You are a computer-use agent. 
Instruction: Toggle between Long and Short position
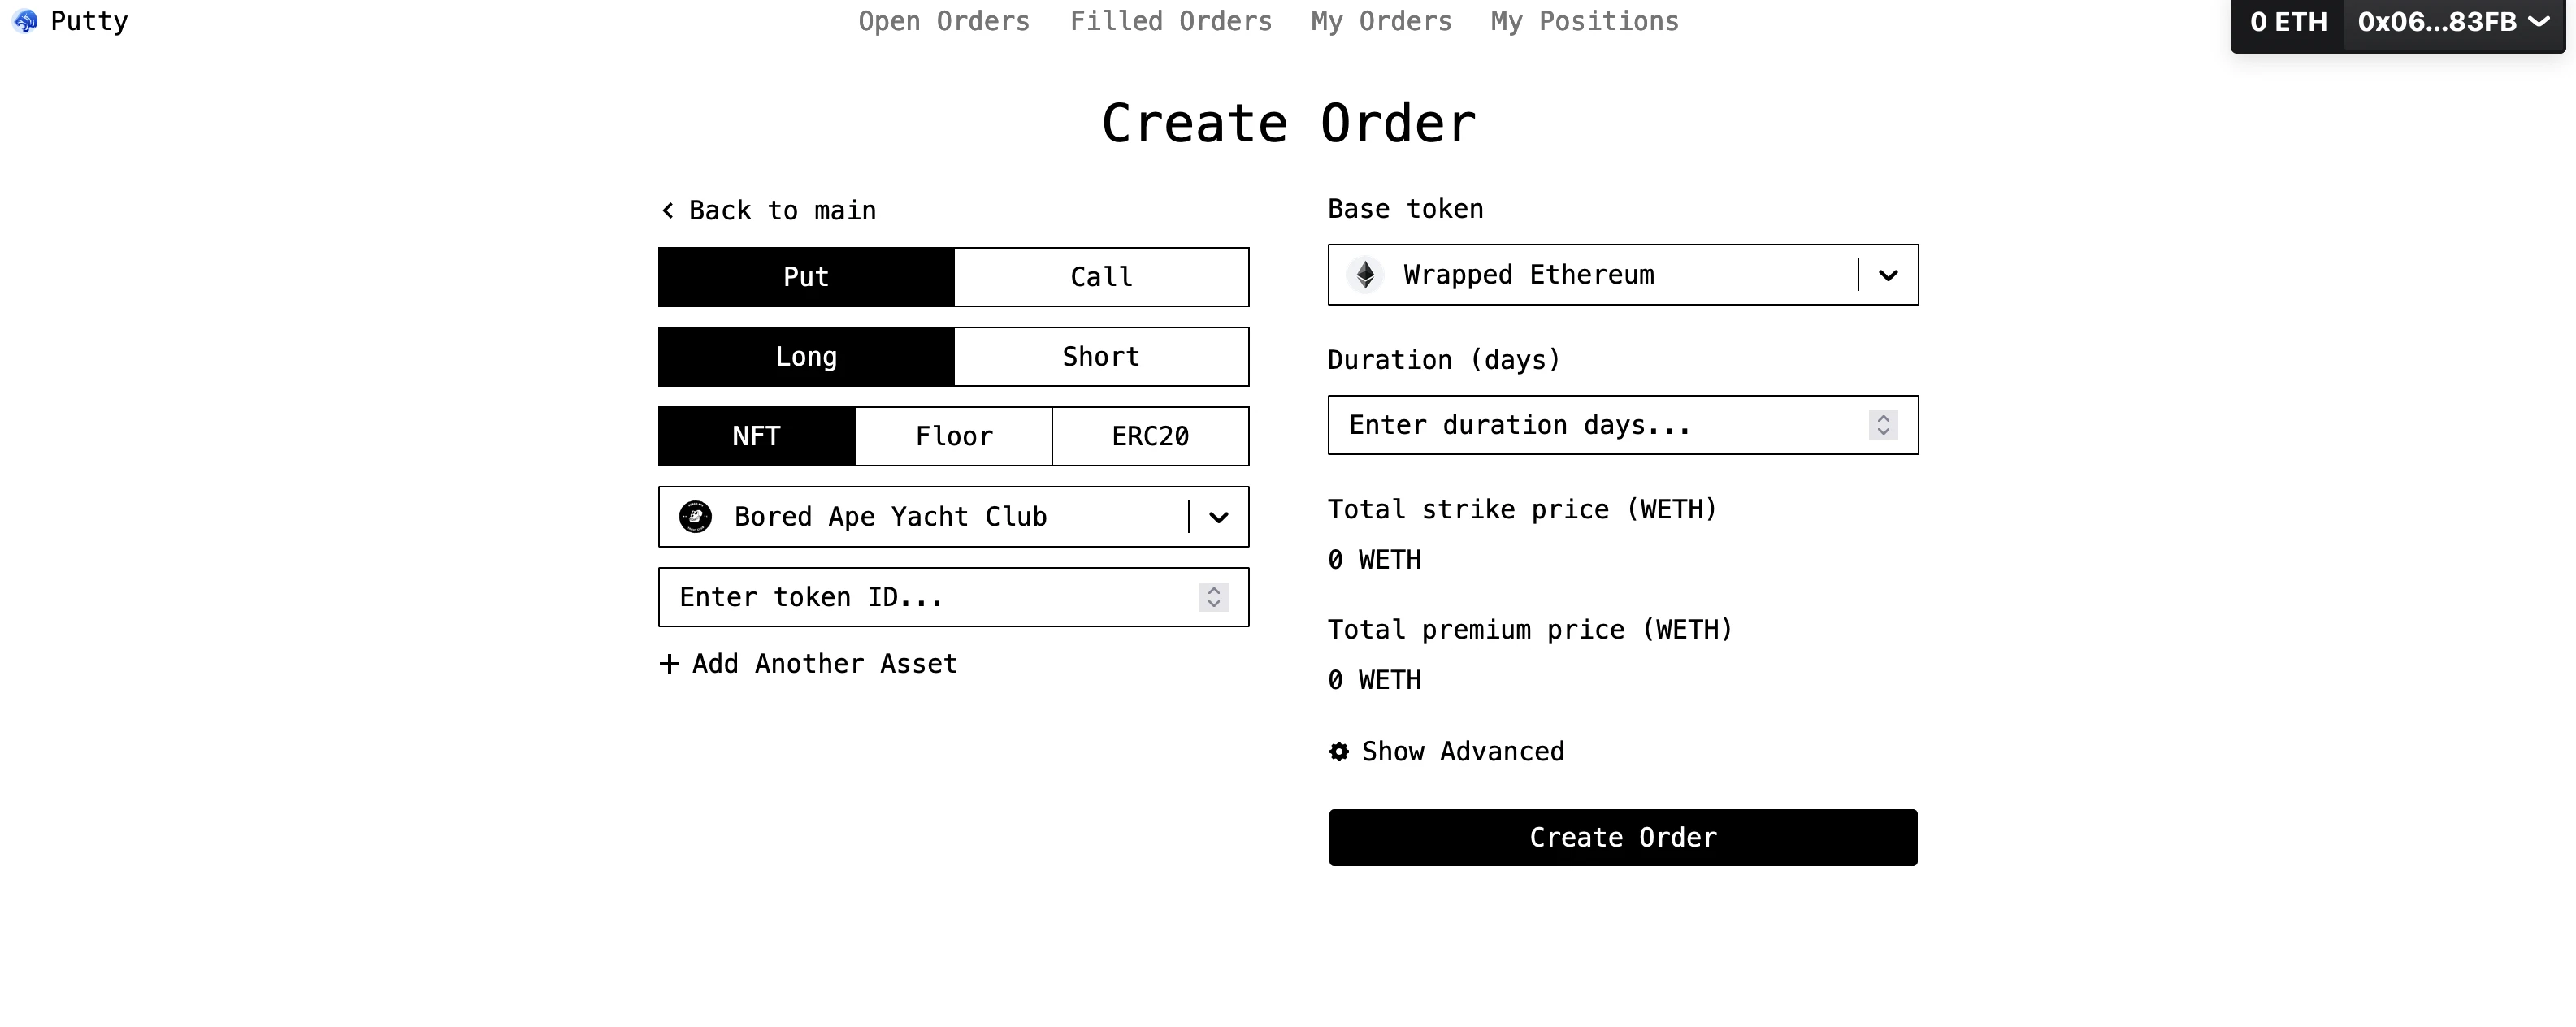pos(1099,357)
